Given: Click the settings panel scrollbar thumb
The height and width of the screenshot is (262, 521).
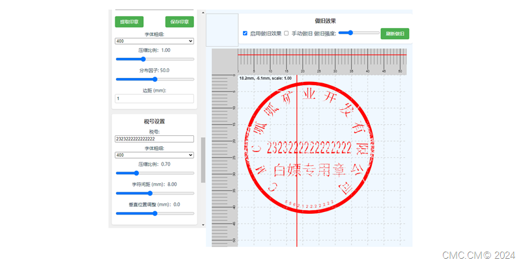Looking at the screenshot, I should 203,160.
